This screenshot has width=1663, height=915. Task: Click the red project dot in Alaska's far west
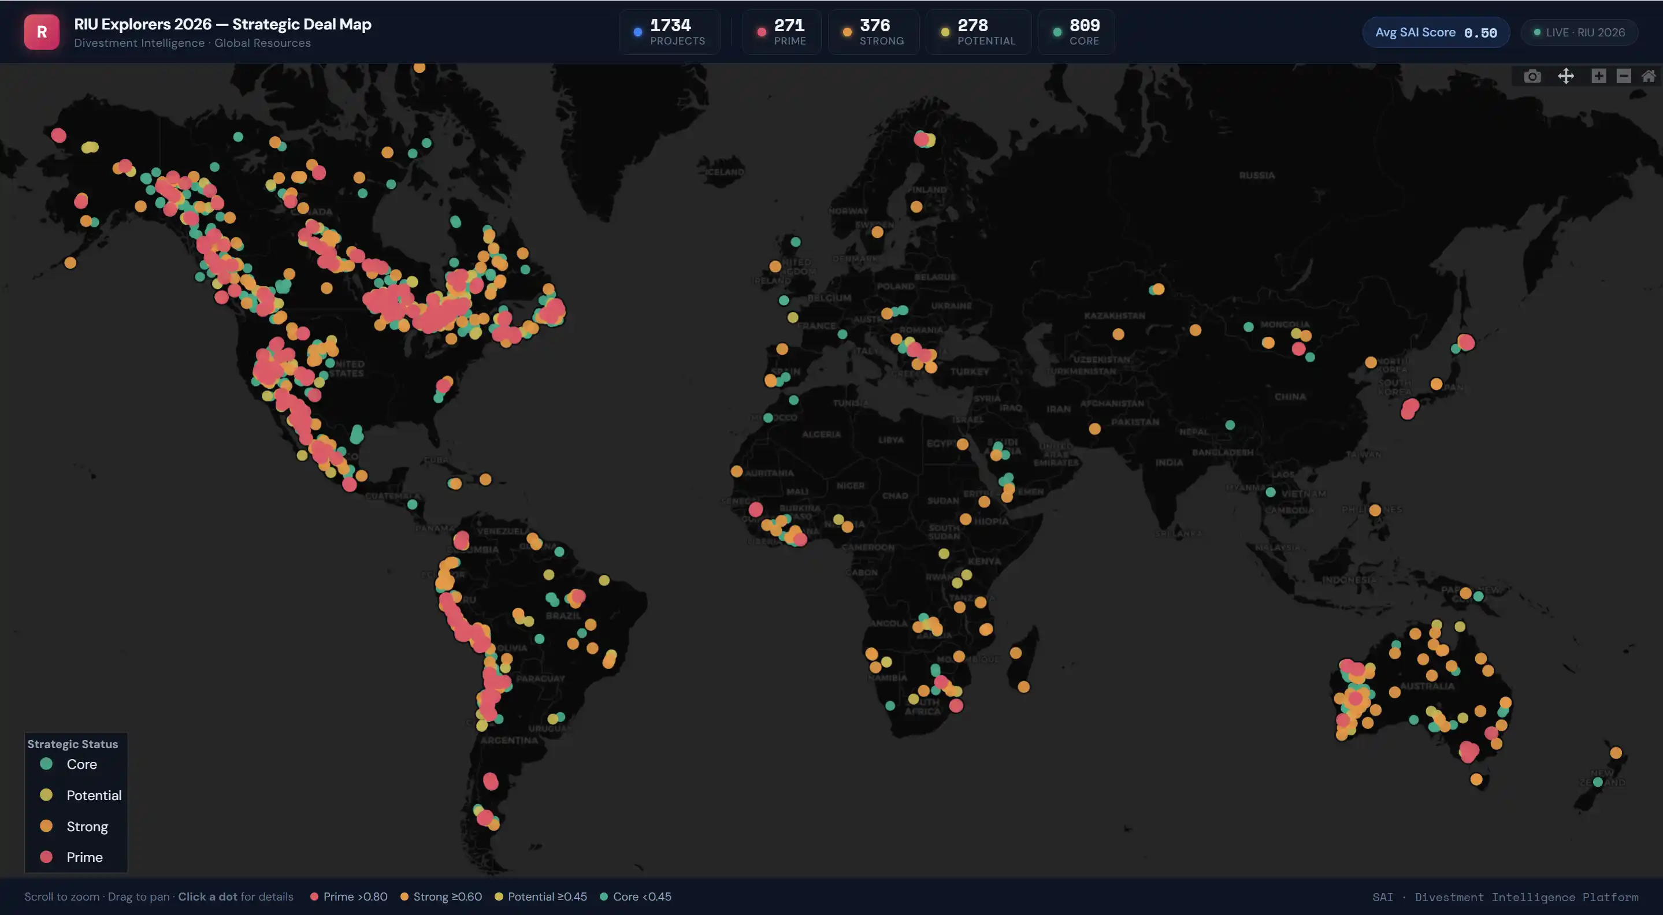click(x=59, y=135)
